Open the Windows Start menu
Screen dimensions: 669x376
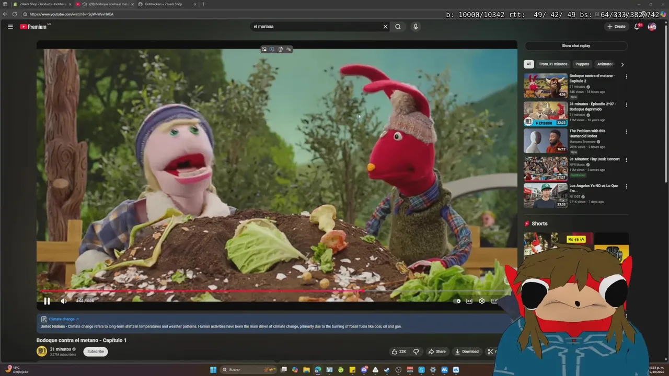[213, 370]
